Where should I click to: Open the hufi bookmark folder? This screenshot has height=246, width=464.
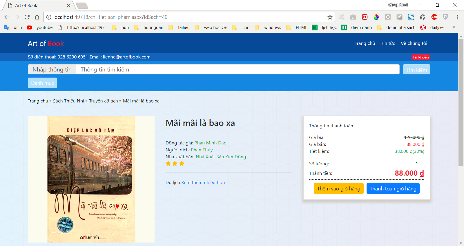120,27
